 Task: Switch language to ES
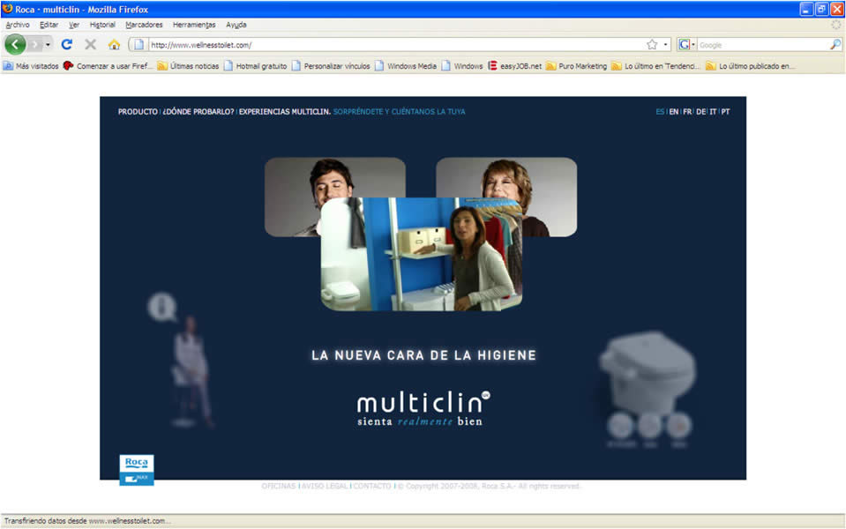[x=660, y=112]
